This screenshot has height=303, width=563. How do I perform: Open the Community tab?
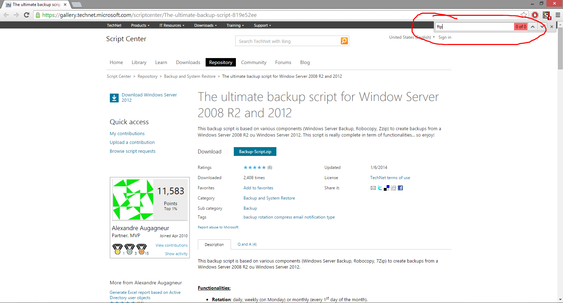pos(254,62)
